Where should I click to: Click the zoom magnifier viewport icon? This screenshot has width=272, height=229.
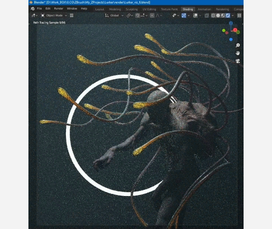[x=238, y=45]
